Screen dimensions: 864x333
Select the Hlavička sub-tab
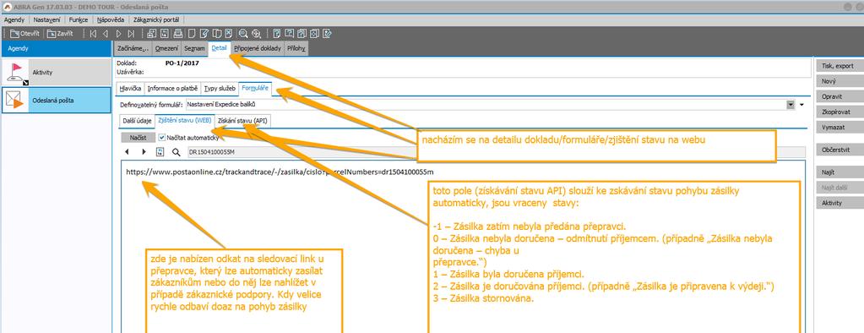[x=131, y=88]
